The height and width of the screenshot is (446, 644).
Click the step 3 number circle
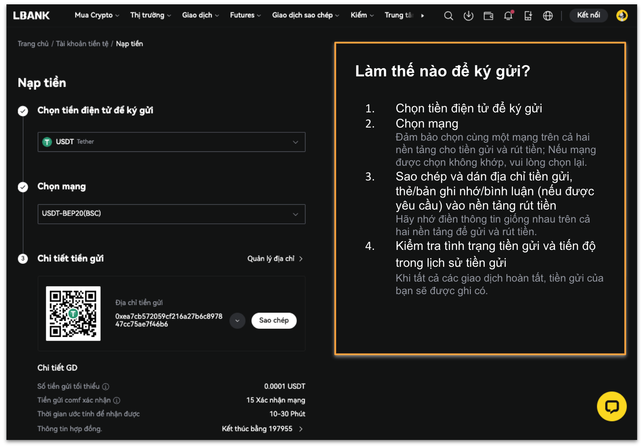point(23,259)
